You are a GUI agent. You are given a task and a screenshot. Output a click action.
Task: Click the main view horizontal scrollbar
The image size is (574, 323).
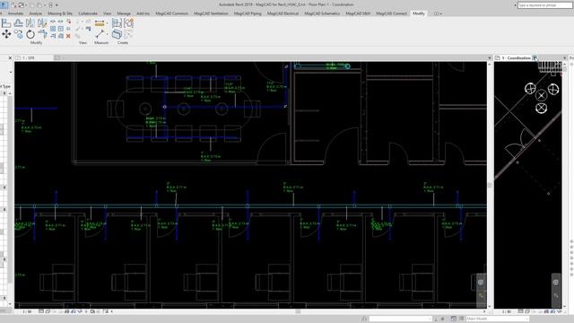[298, 311]
